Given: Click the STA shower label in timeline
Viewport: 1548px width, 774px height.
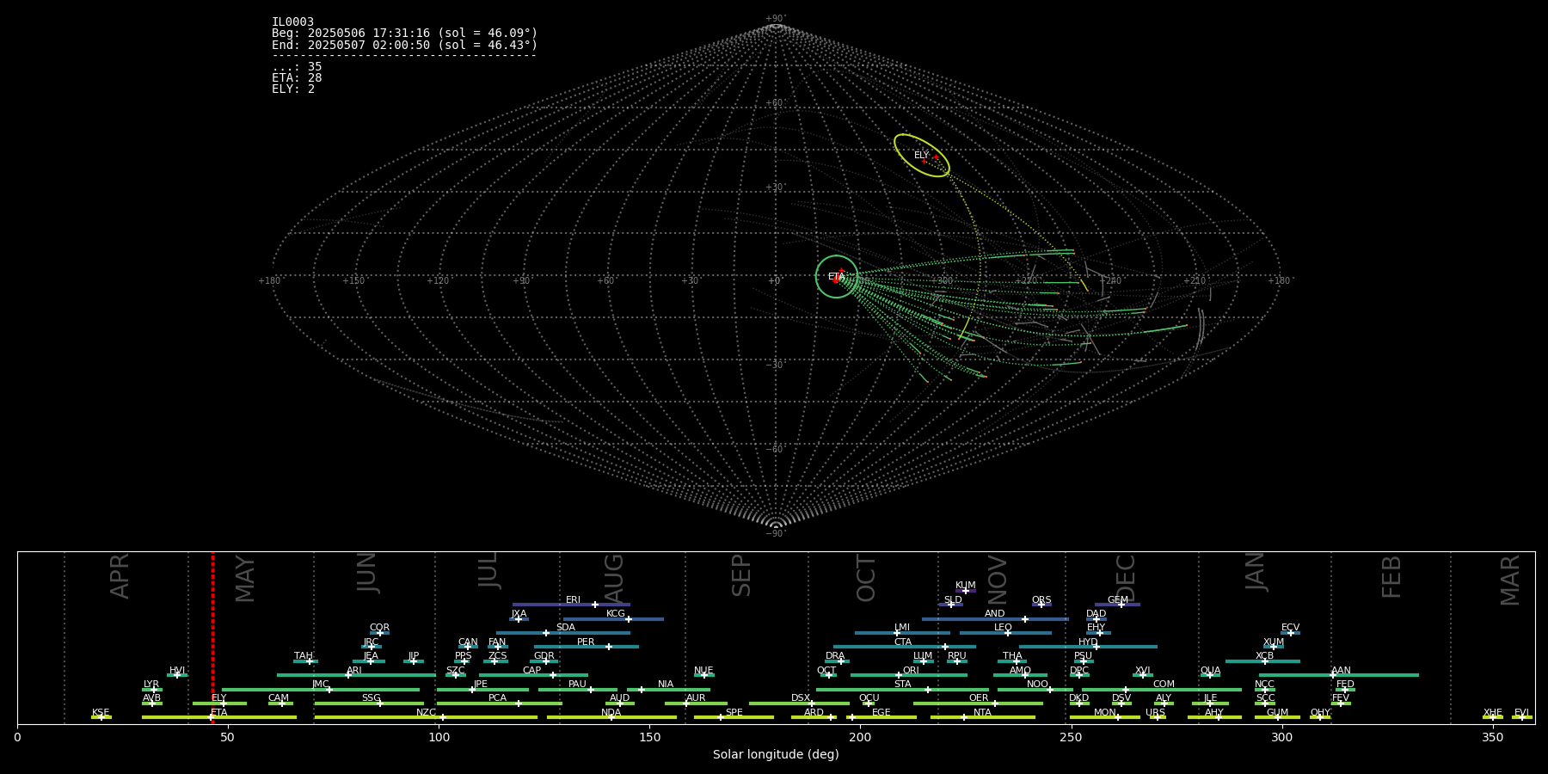Looking at the screenshot, I should click(902, 685).
